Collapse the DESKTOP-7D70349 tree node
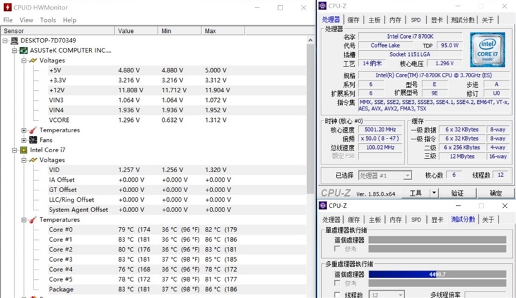 pyautogui.click(x=5, y=41)
